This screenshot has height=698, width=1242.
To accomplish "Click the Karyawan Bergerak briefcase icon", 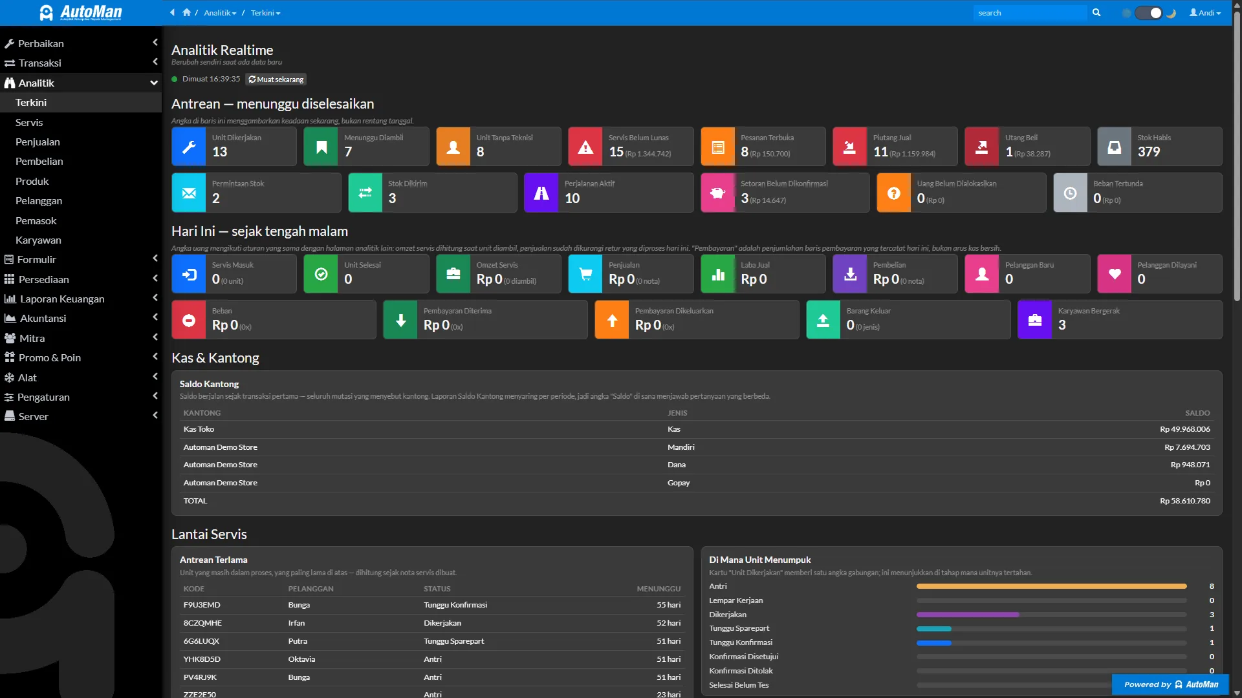I will (1035, 320).
